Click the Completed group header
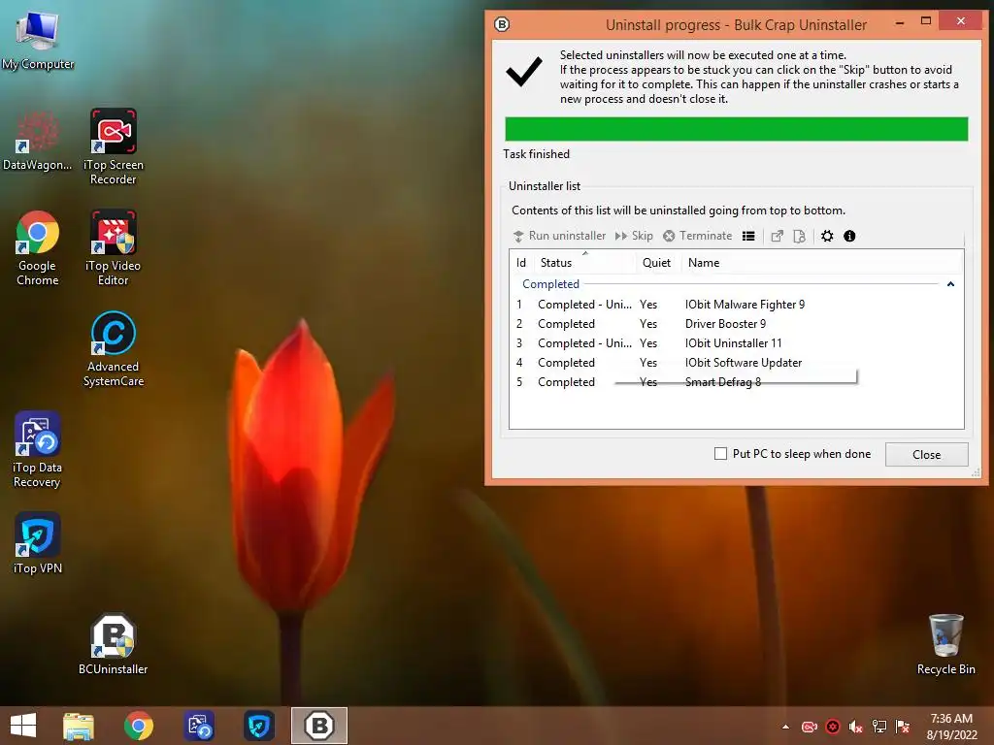This screenshot has height=745, width=994. tap(550, 284)
